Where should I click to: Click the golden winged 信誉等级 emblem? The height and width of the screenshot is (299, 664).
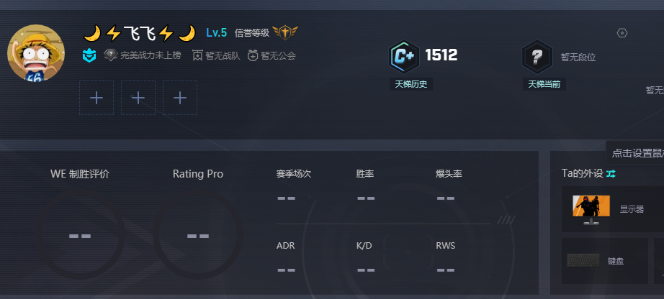tap(285, 32)
